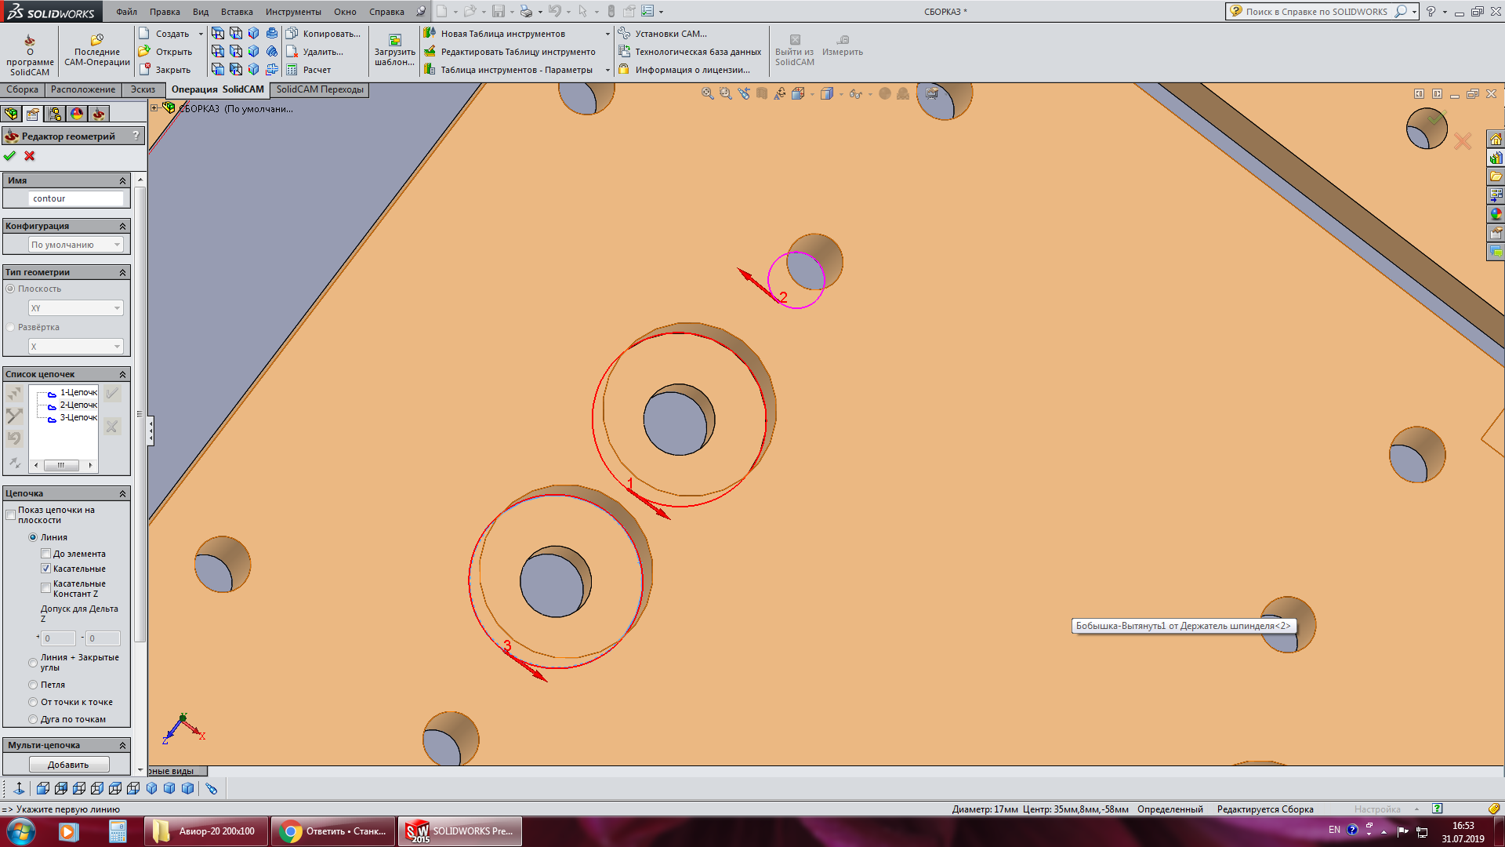
Task: Collapse the Тип геометрии section
Action: pyautogui.click(x=122, y=273)
